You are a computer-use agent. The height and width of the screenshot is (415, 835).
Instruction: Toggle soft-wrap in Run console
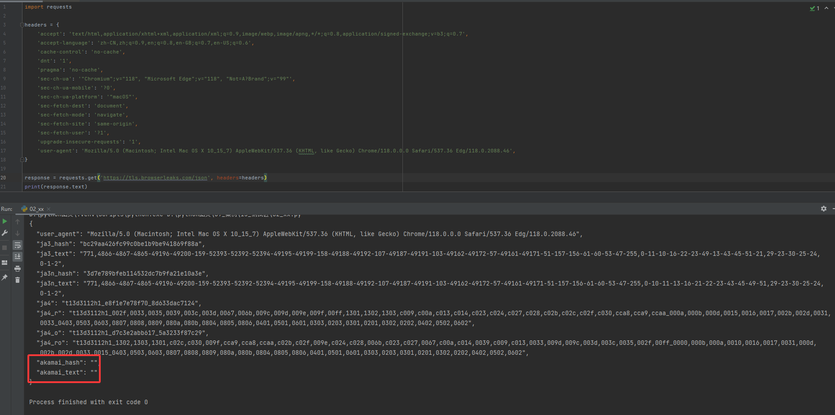coord(18,245)
